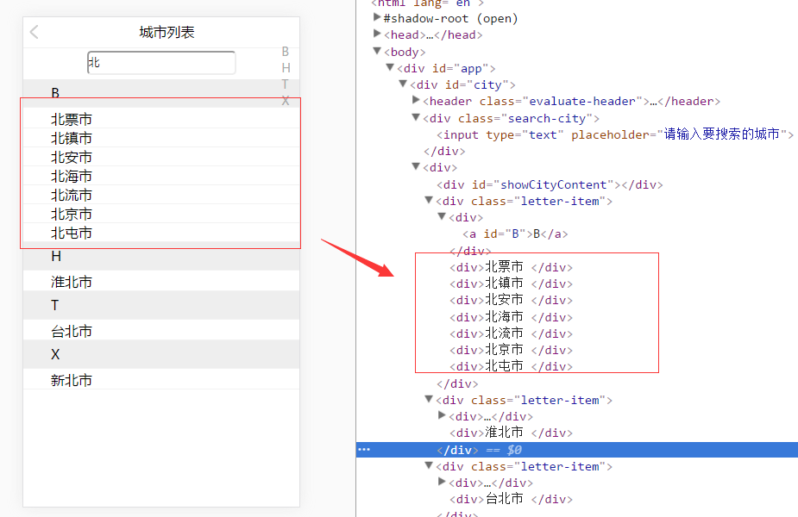Viewport: 798px width, 517px height.
Task: Select the 北票市 div in DOM tree
Action: pos(511,267)
